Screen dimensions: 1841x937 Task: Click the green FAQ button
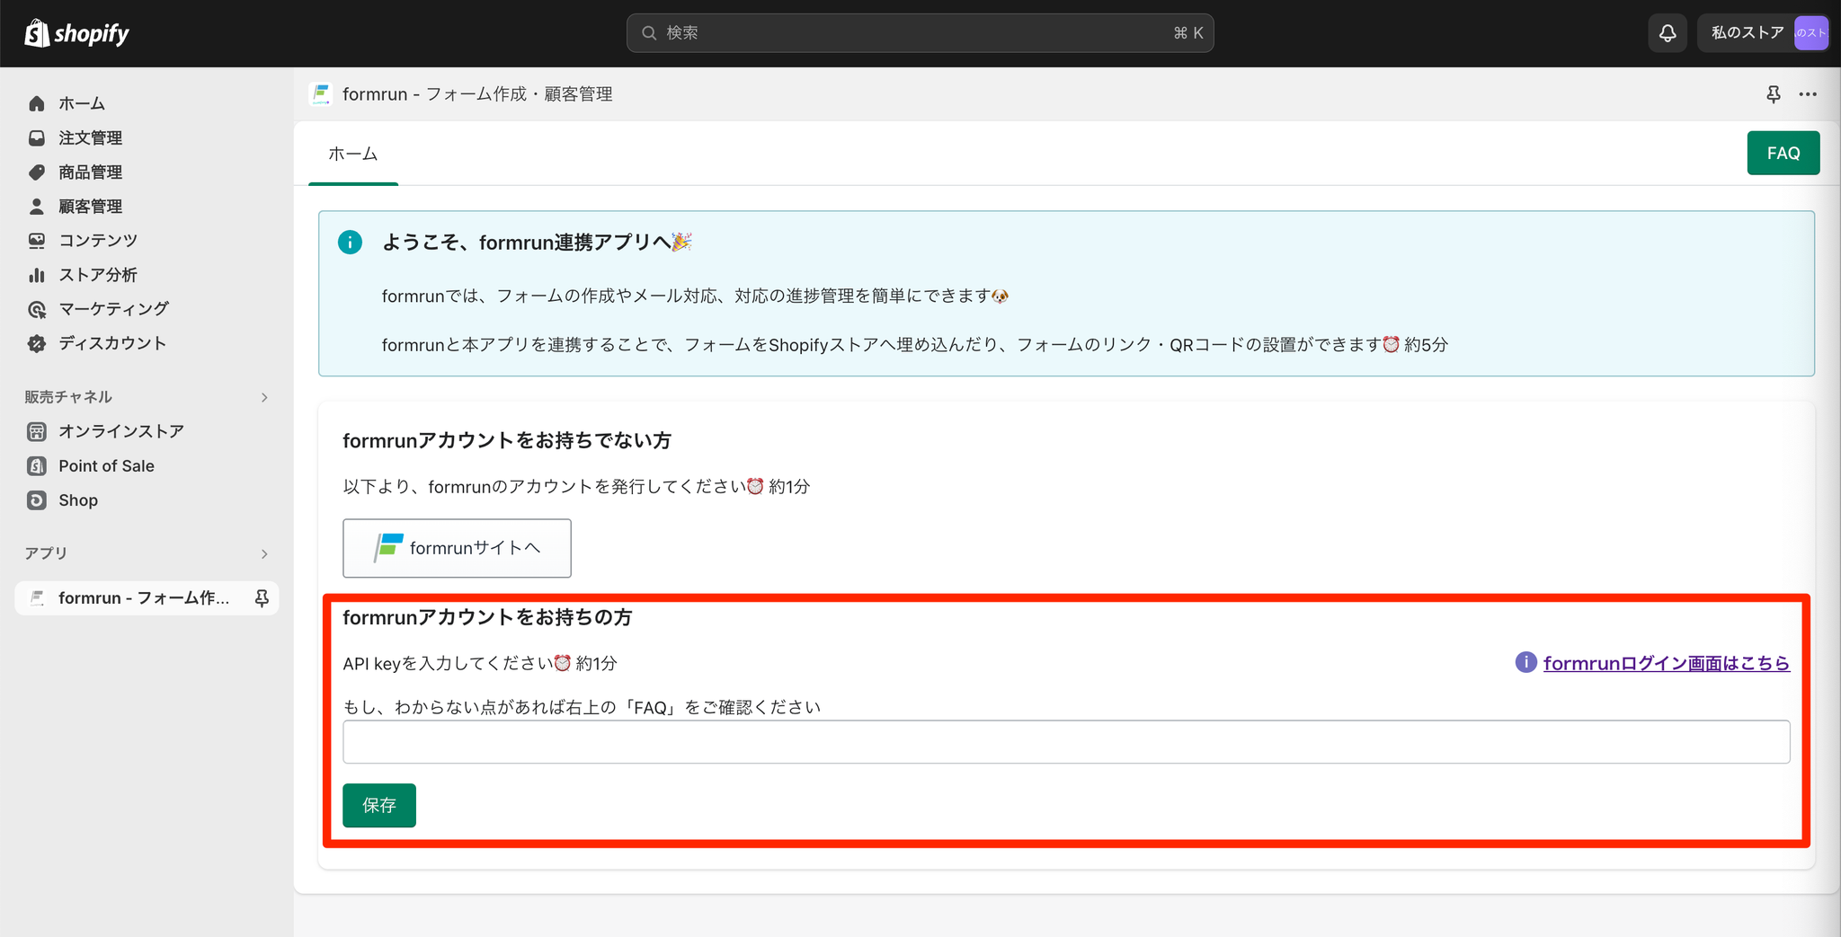tap(1783, 153)
